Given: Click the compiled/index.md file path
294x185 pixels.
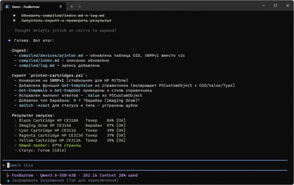Looking at the screenshot, I should click(39, 61).
